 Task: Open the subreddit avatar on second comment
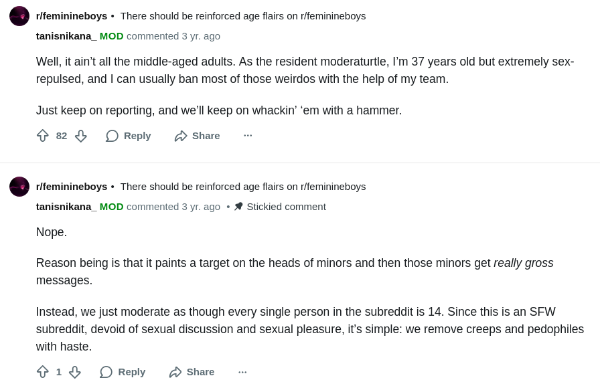pos(19,187)
